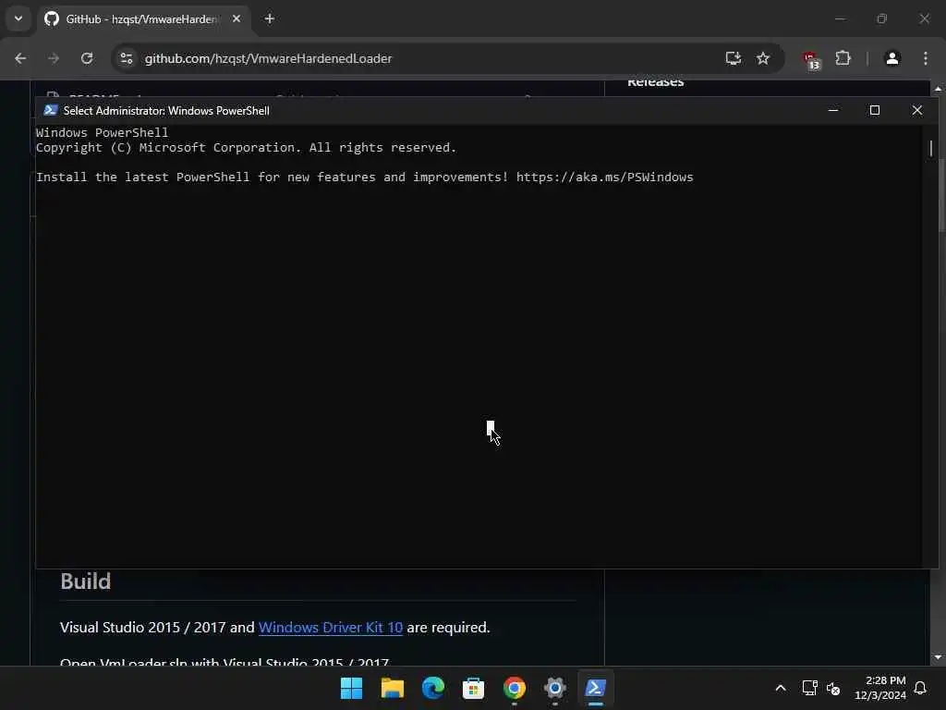946x710 pixels.
Task: Open network status icon in system tray
Action: 809,688
